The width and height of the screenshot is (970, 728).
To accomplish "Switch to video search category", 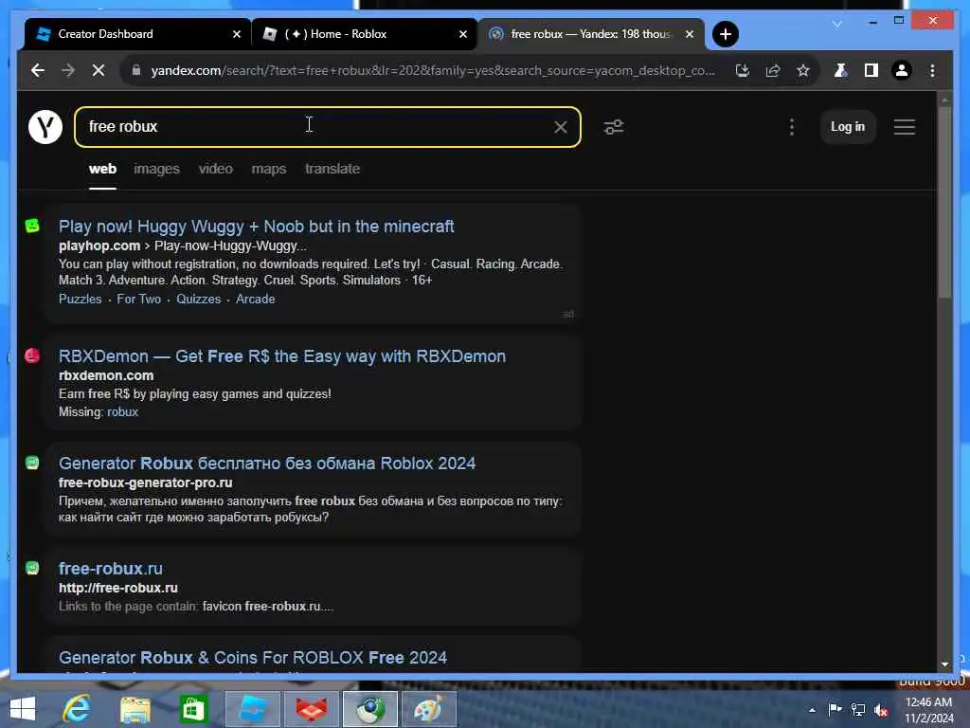I will pyautogui.click(x=215, y=169).
